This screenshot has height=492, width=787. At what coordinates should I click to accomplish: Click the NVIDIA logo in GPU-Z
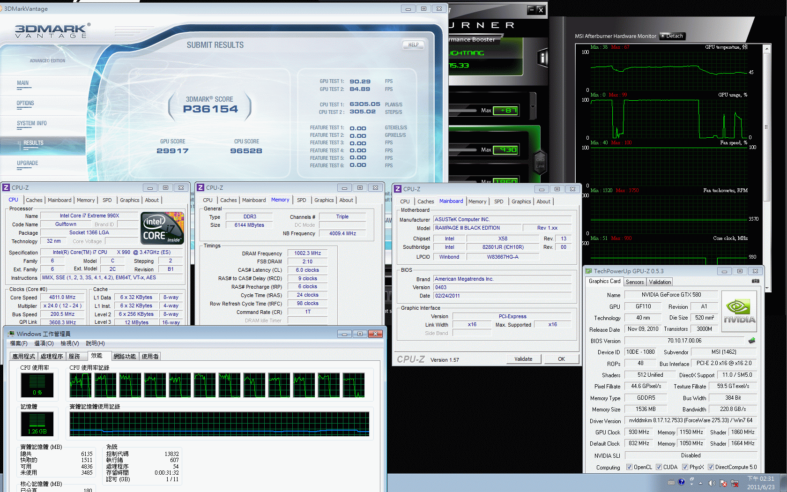tap(739, 312)
